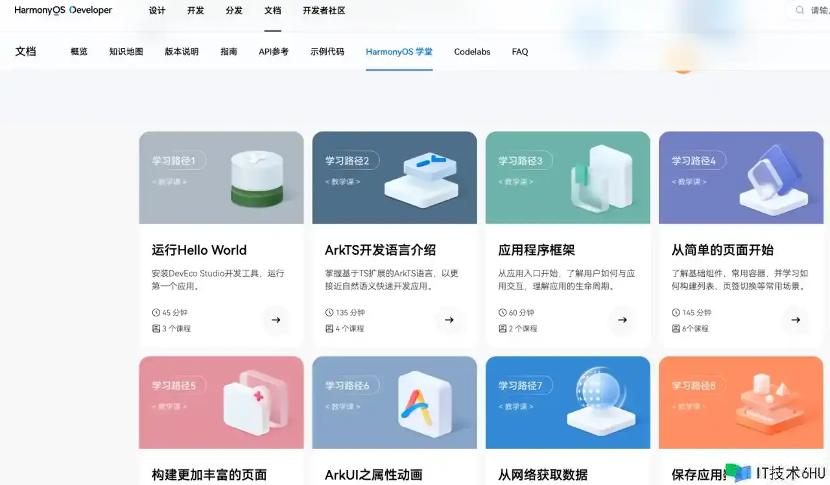The image size is (830, 485).
Task: Click the description starting with 安装DevEco Studio开发工具
Action: tap(218, 279)
